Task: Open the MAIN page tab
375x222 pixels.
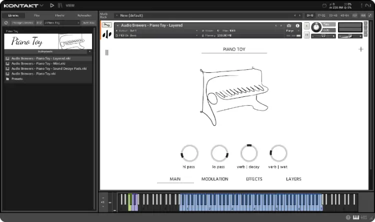Action: (x=175, y=179)
